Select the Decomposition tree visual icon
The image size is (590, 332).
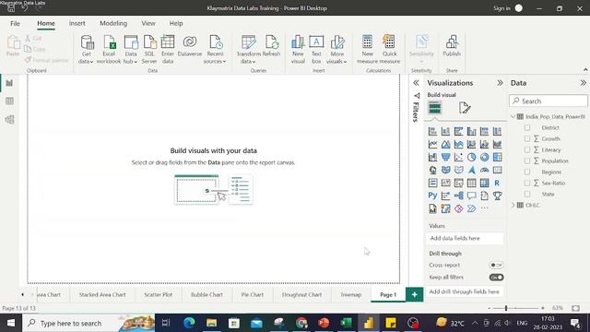(459, 196)
